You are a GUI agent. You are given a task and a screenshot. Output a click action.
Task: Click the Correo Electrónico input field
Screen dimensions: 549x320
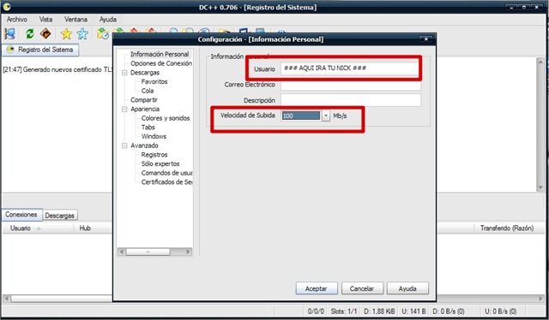click(x=351, y=86)
